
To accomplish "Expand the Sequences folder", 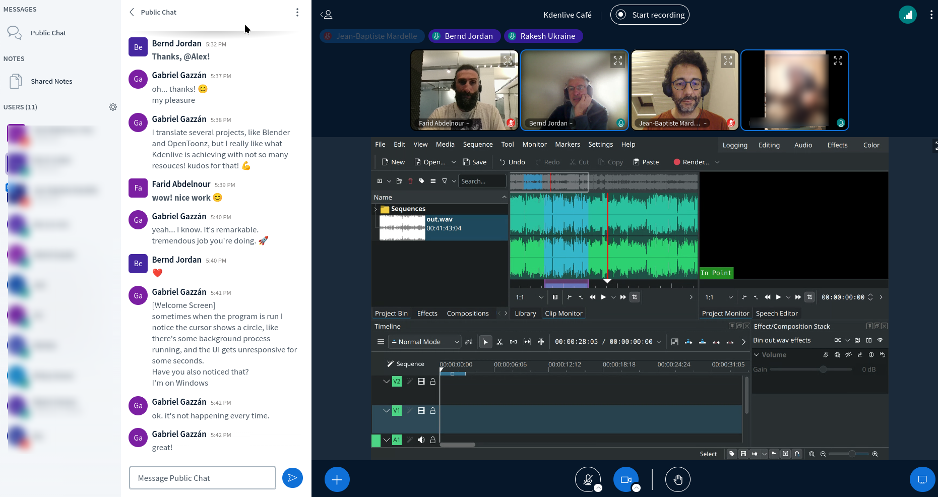I will pyautogui.click(x=376, y=209).
